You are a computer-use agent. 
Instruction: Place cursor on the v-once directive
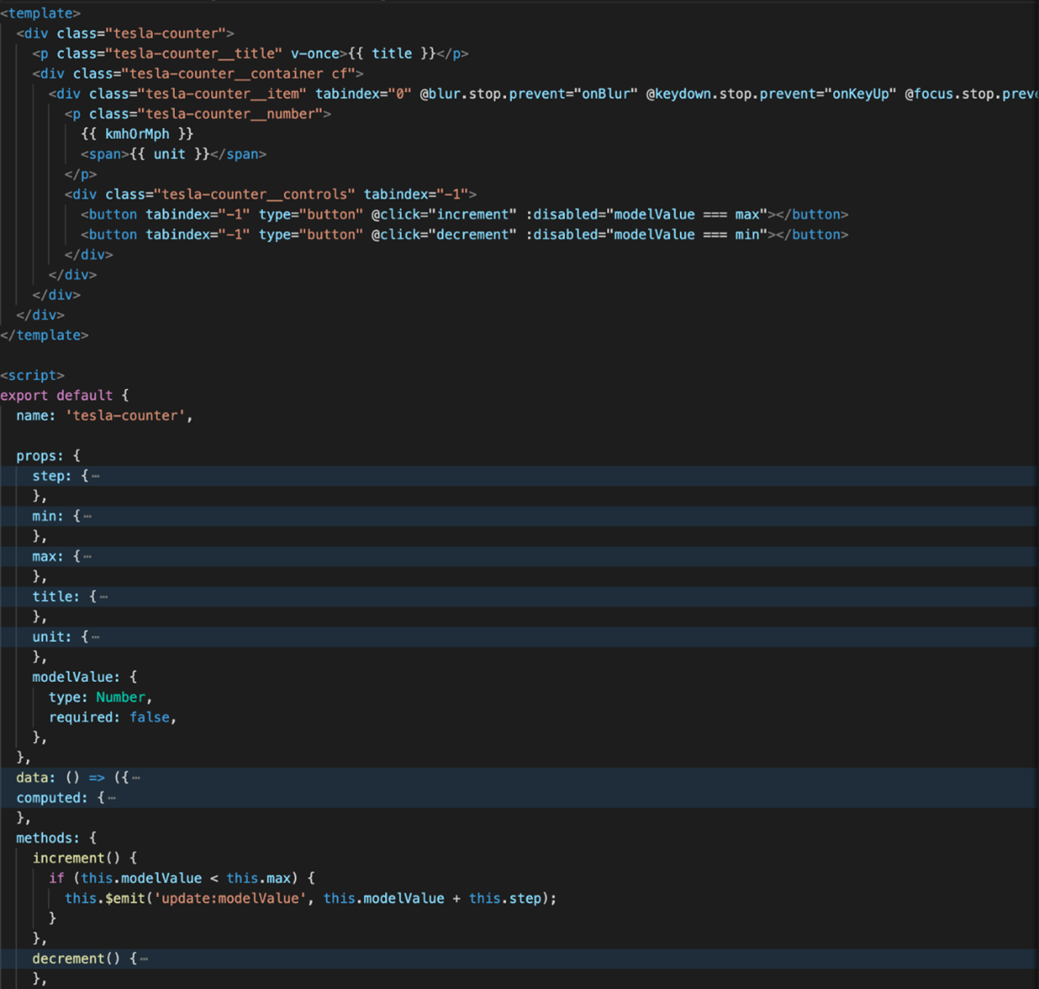[x=315, y=53]
